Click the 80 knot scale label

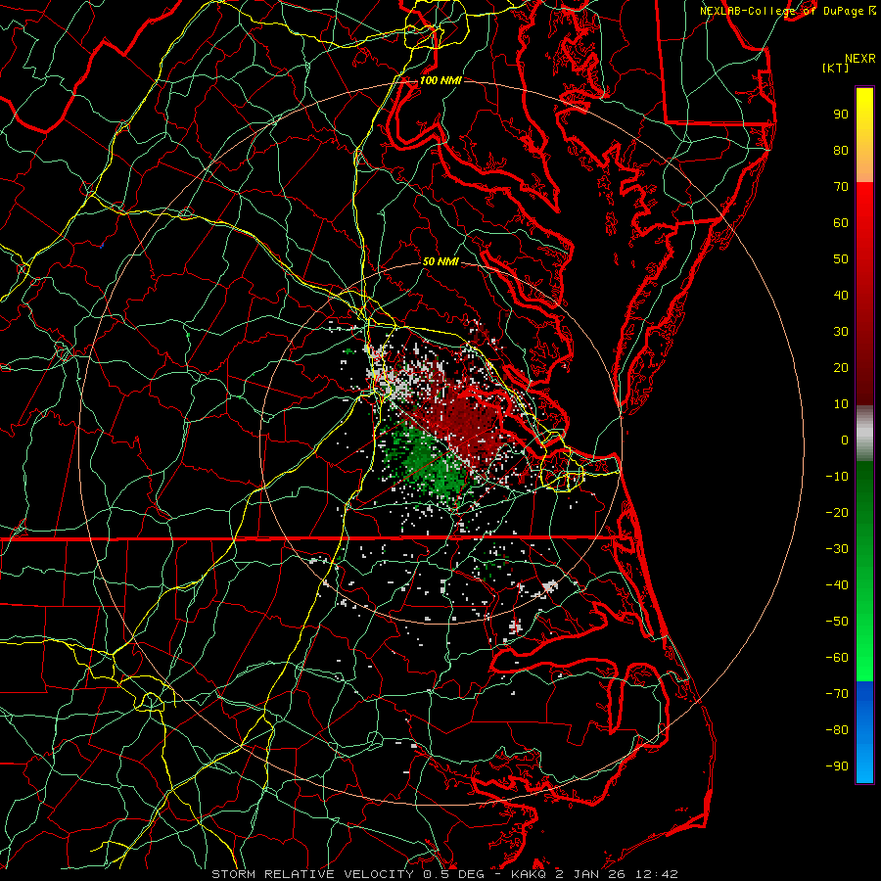(841, 151)
